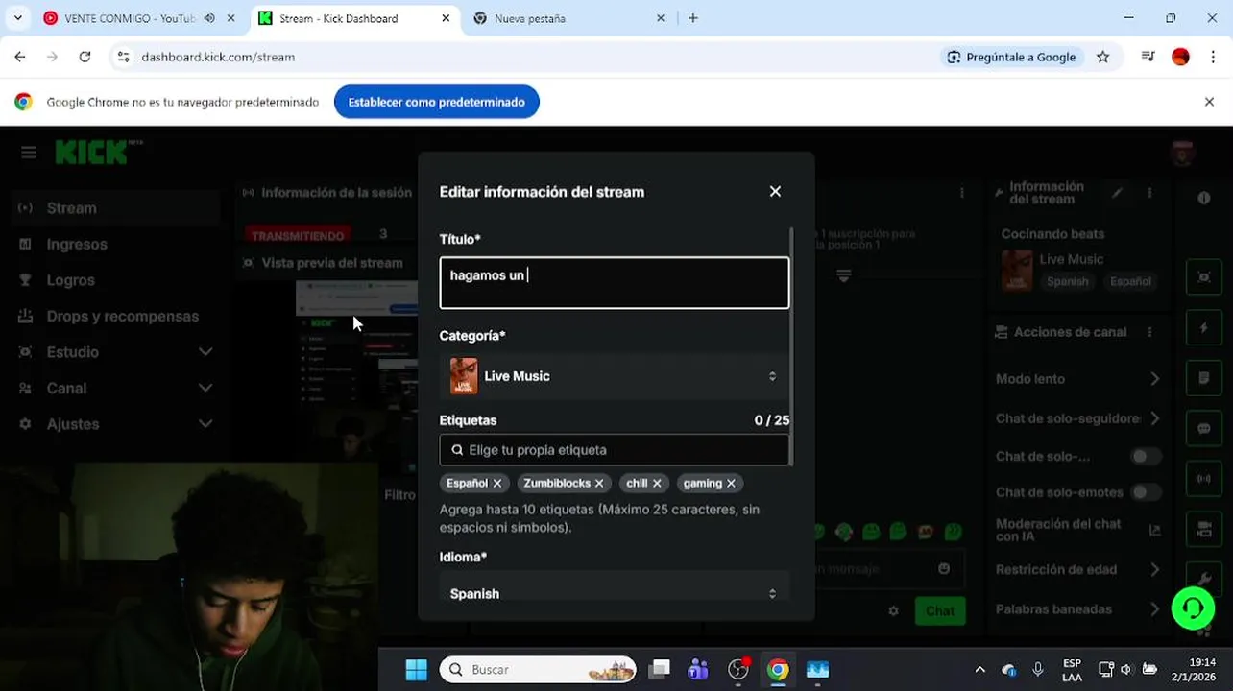Open Logros in the sidebar
The width and height of the screenshot is (1233, 691).
point(115,280)
